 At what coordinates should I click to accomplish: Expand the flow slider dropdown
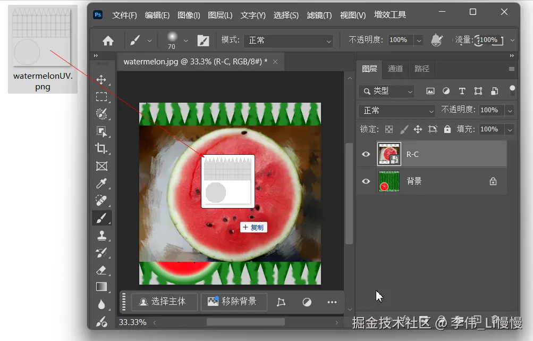point(512,40)
